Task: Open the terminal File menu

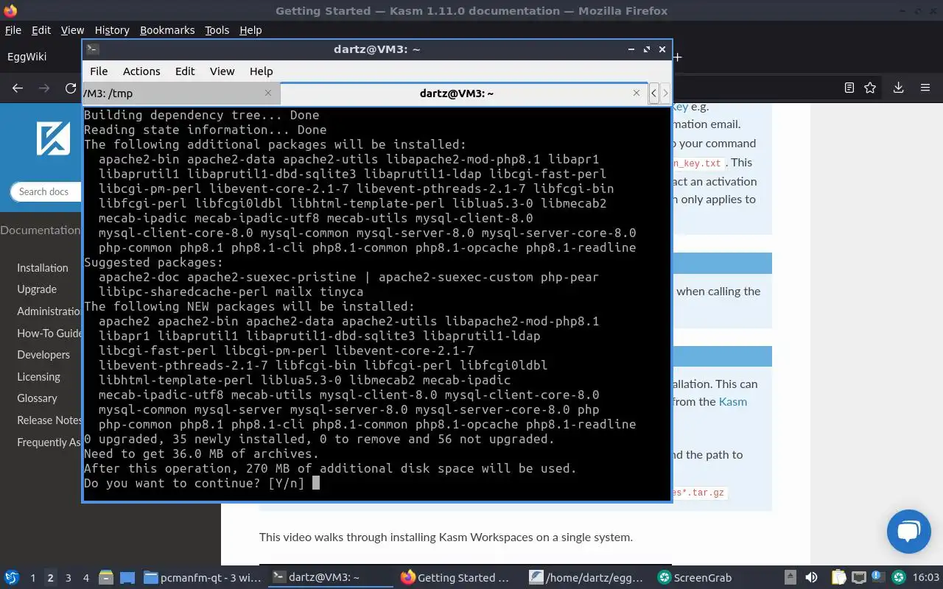Action: tap(99, 71)
